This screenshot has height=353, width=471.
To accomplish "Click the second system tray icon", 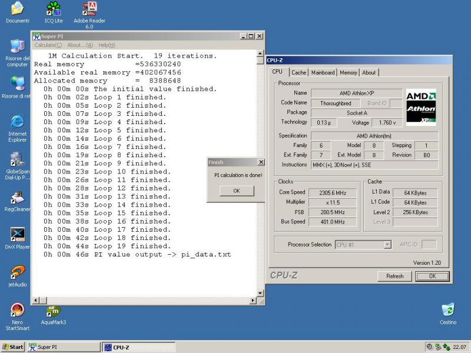I will [x=438, y=347].
